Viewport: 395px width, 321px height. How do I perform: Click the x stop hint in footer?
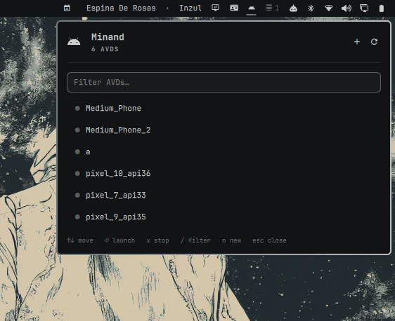pos(157,240)
